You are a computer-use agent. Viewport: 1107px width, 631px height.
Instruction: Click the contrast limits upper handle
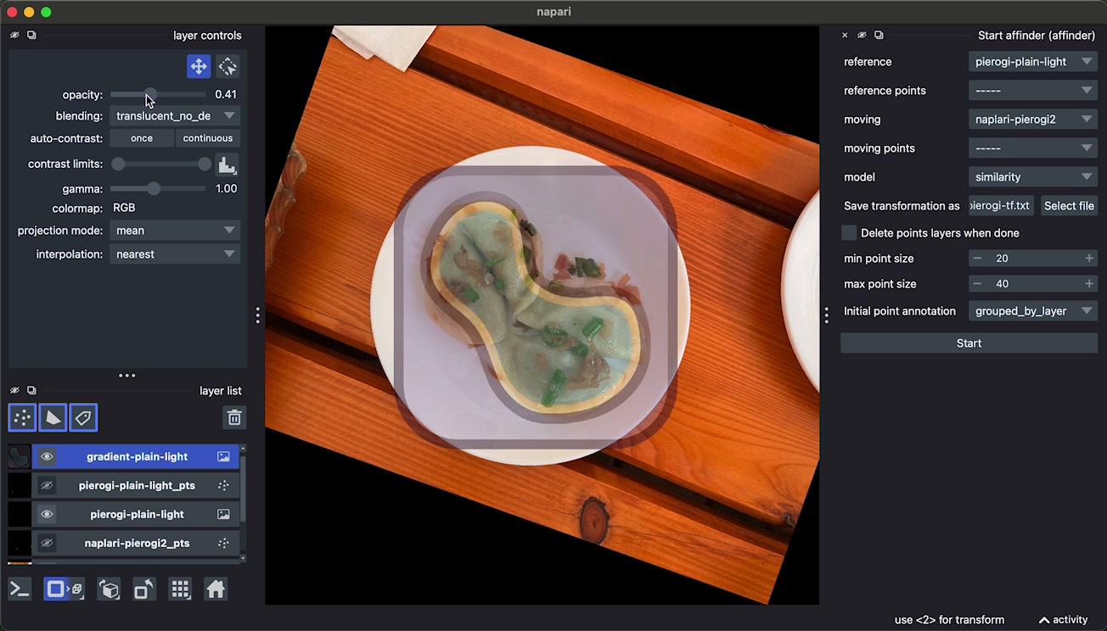205,165
